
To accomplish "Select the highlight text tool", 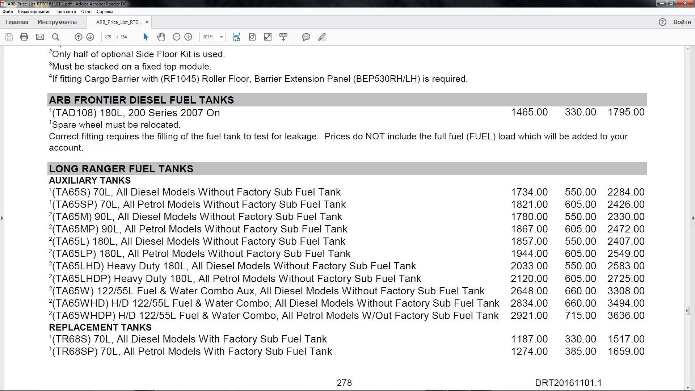I will [321, 37].
